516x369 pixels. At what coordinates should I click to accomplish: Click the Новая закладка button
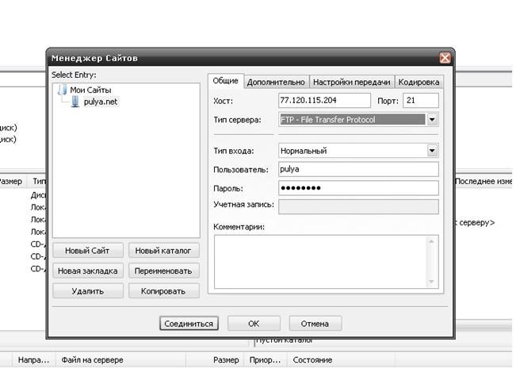tap(88, 271)
